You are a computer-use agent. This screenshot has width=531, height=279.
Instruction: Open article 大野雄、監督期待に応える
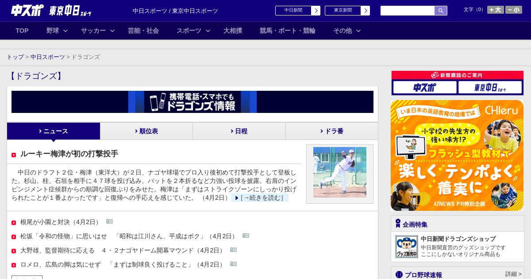(122, 251)
